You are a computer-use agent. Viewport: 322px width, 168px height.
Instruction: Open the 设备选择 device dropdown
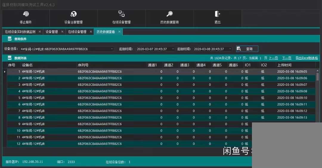112,49
